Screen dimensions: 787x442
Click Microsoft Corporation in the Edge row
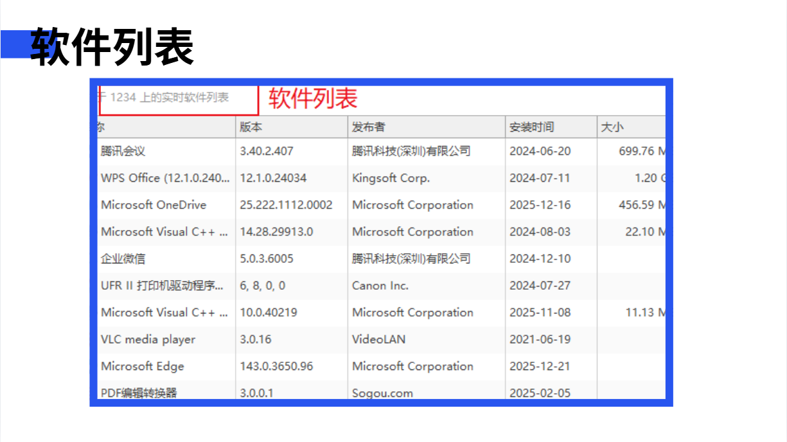click(412, 367)
